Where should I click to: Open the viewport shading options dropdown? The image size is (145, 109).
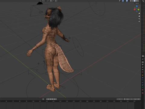(x=140, y=1)
